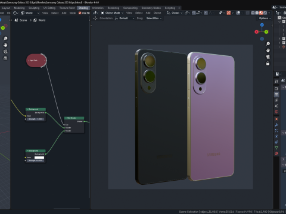
Task: Open Particles properties tab icon
Action: [276, 131]
